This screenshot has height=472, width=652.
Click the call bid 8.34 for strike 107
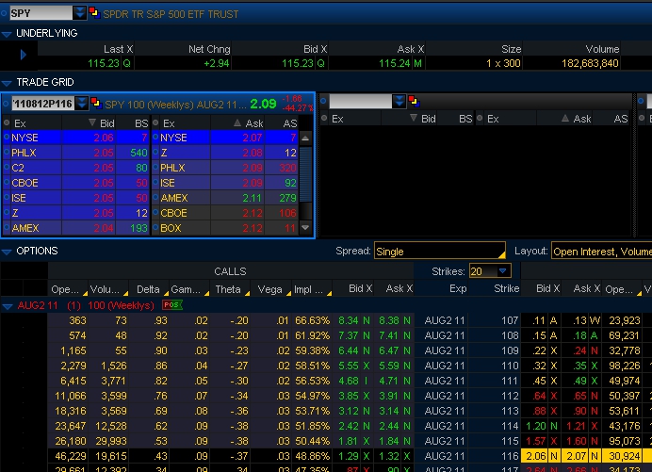click(x=348, y=320)
